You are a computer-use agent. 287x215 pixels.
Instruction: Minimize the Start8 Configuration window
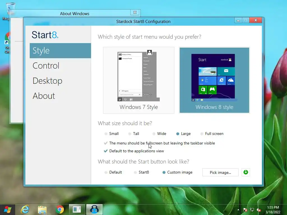(x=238, y=20)
